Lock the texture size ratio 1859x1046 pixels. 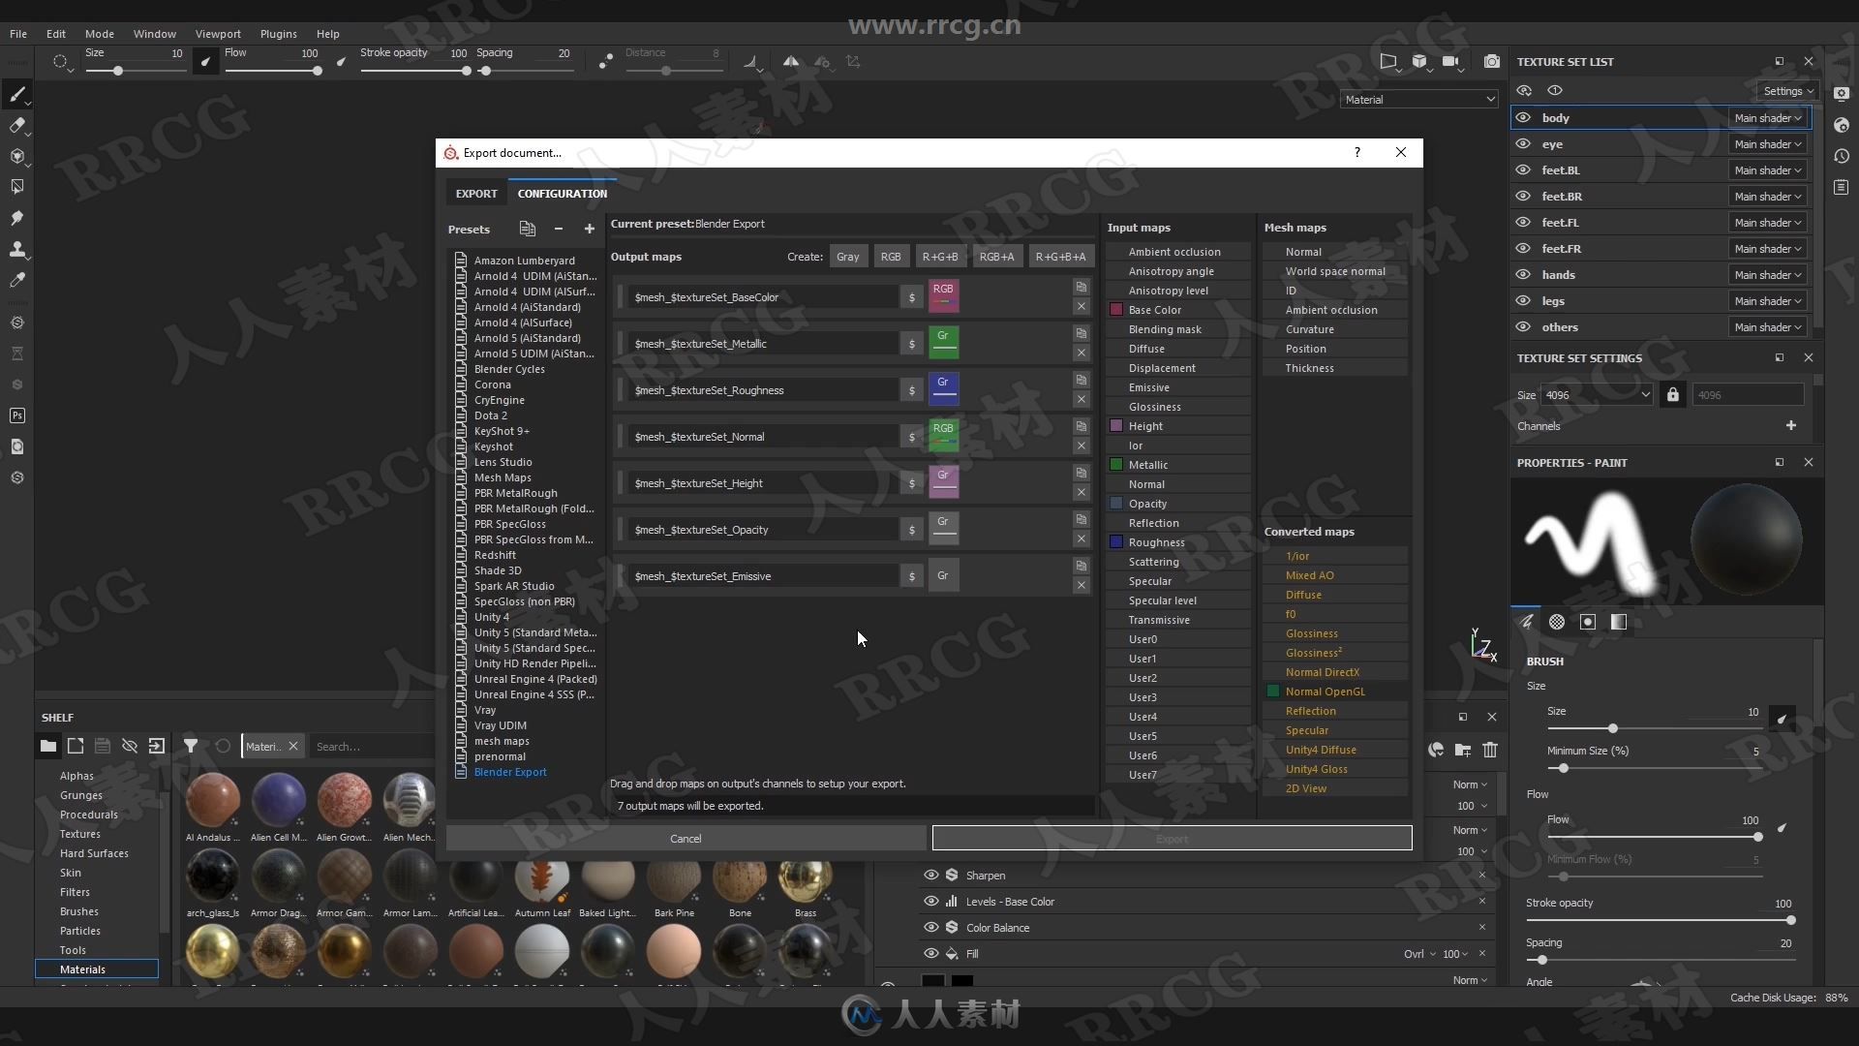[x=1672, y=394]
